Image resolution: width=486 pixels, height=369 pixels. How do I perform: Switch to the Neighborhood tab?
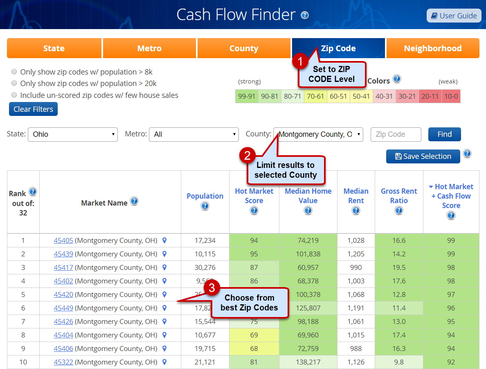(x=433, y=48)
